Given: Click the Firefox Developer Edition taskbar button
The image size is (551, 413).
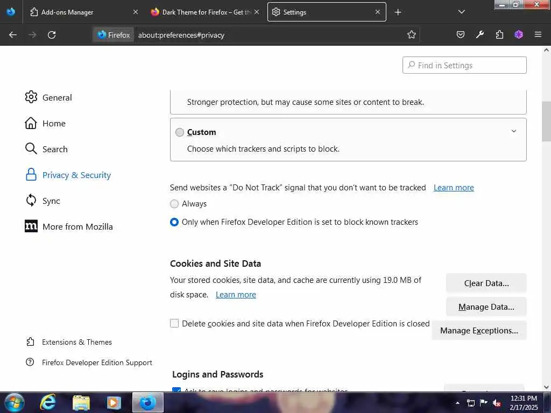Looking at the screenshot, I should 148,402.
